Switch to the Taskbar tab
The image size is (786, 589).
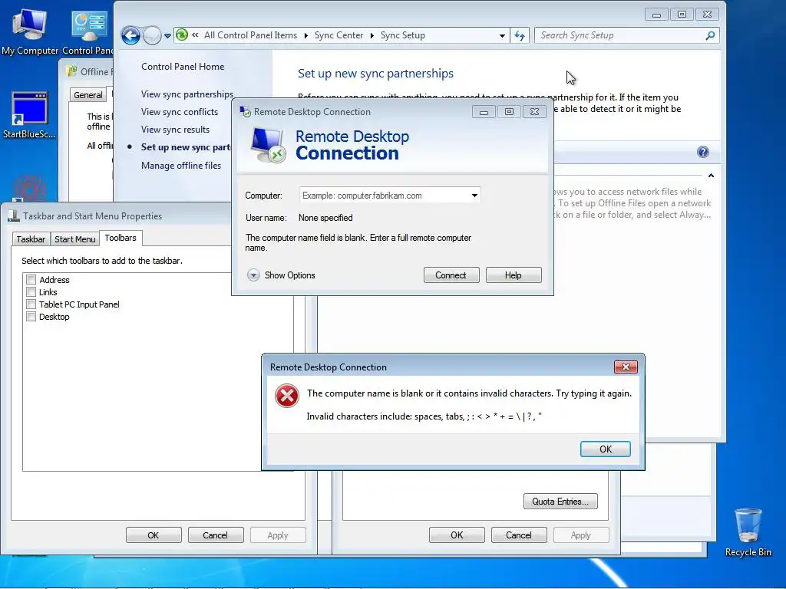tap(31, 239)
